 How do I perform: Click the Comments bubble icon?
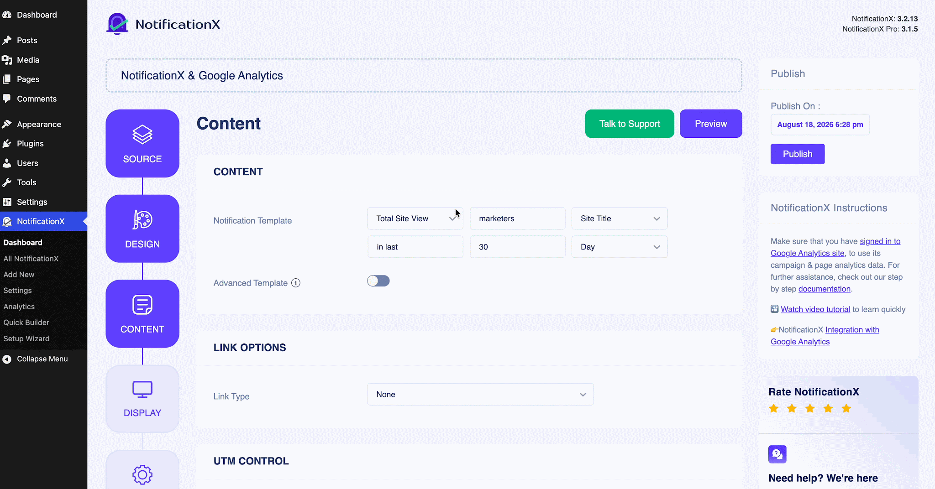7,99
